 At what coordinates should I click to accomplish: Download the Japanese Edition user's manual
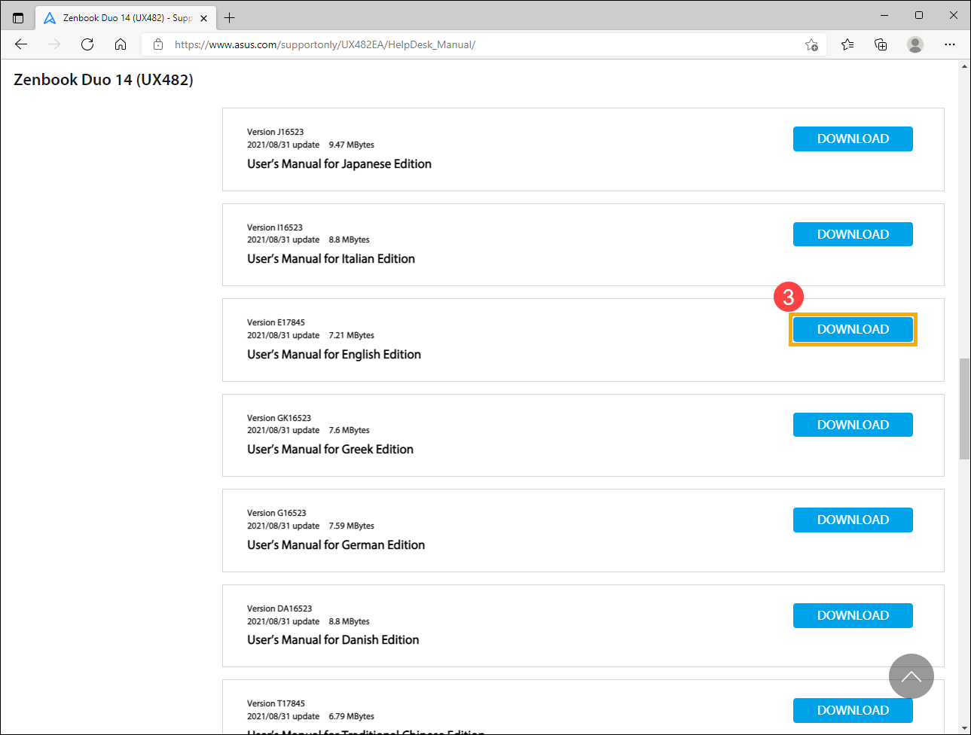point(853,139)
